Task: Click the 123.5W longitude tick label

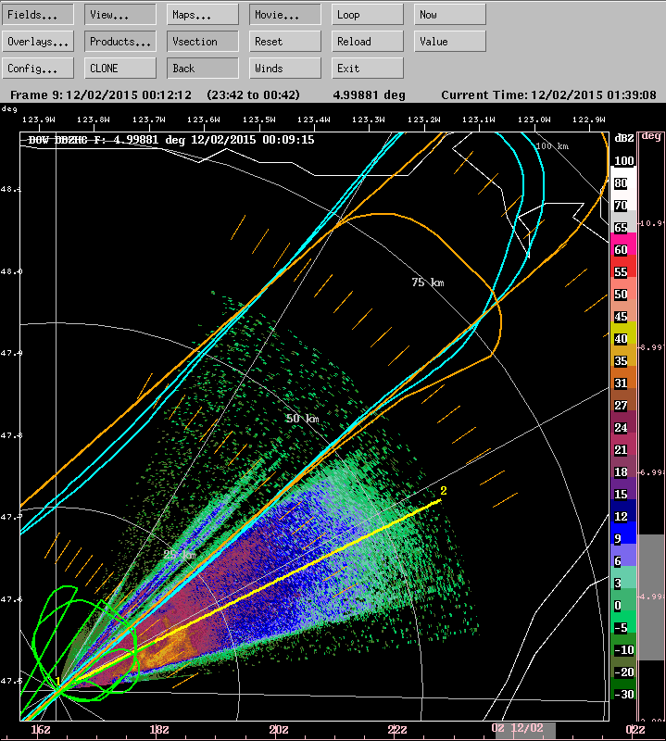Action: click(x=259, y=119)
